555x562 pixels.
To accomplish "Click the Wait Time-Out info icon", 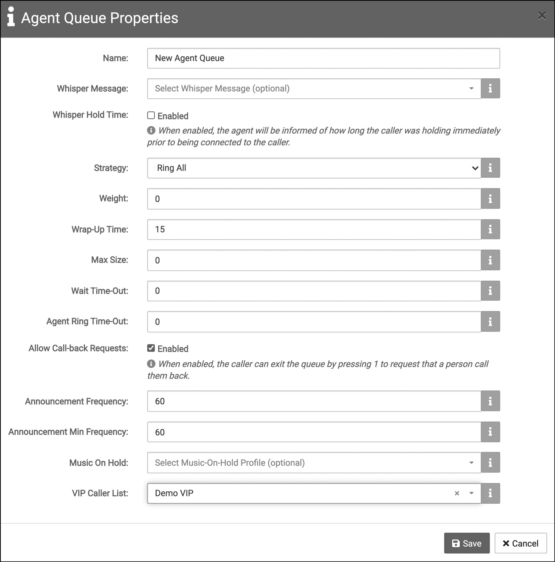I will [490, 291].
